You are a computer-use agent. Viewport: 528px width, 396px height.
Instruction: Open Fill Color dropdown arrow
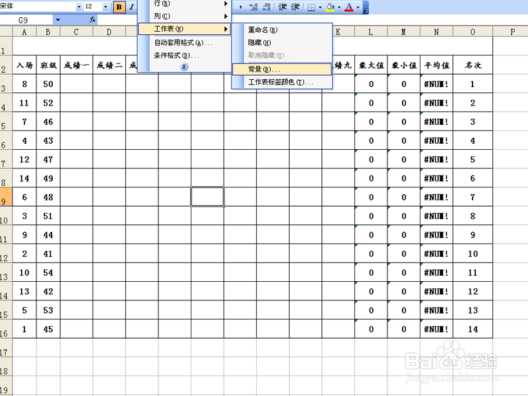tap(339, 7)
